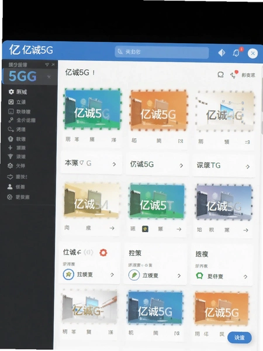
Task: Click the green ring avatar on the third card
Action: click(x=199, y=276)
